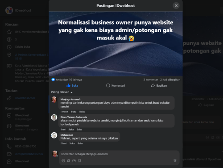This screenshot has width=223, height=168.
Task: Switch commenting profile via avatar by comment box
Action: click(55, 154)
